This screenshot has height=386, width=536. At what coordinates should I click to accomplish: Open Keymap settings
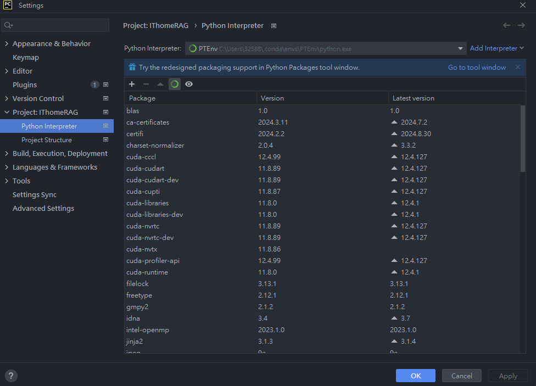(x=26, y=58)
